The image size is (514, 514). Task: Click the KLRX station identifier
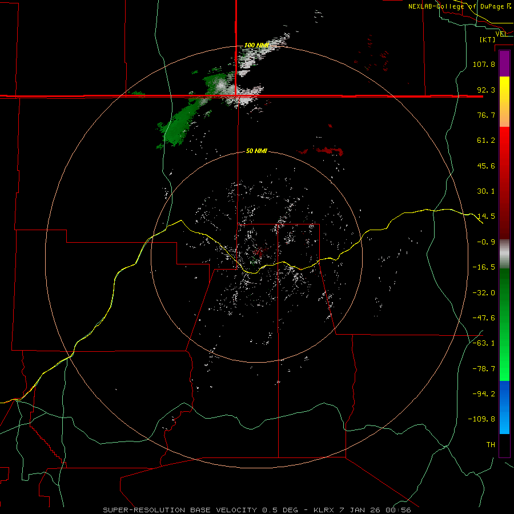click(323, 510)
